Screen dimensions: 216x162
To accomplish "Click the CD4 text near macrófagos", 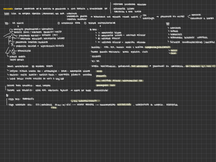I will [144, 15].
